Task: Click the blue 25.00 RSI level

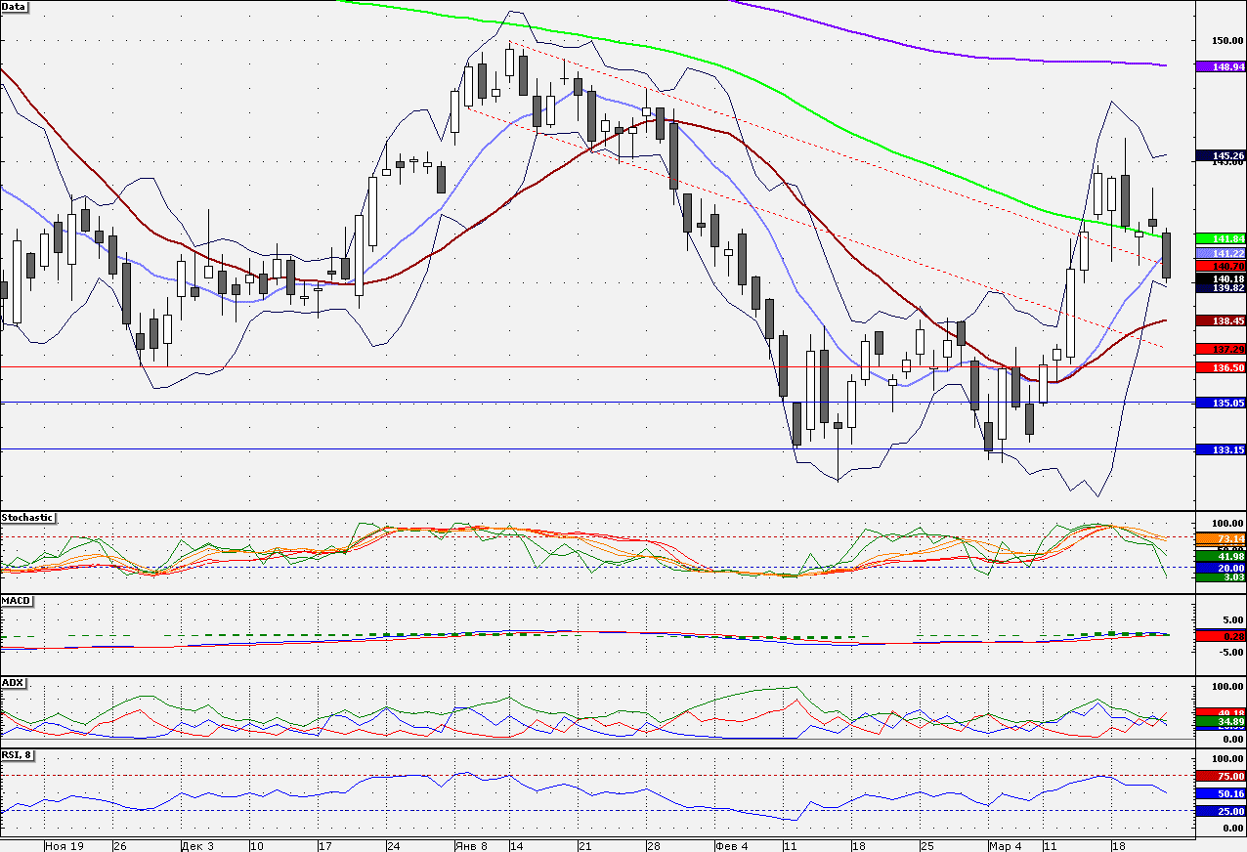Action: pos(1220,811)
